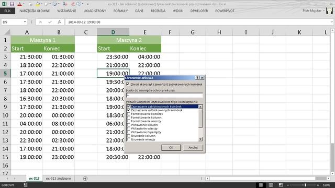Viewport: 335px width, 188px height.
Task: Open the RECENZJA ribbon tab
Action: (x=158, y=10)
